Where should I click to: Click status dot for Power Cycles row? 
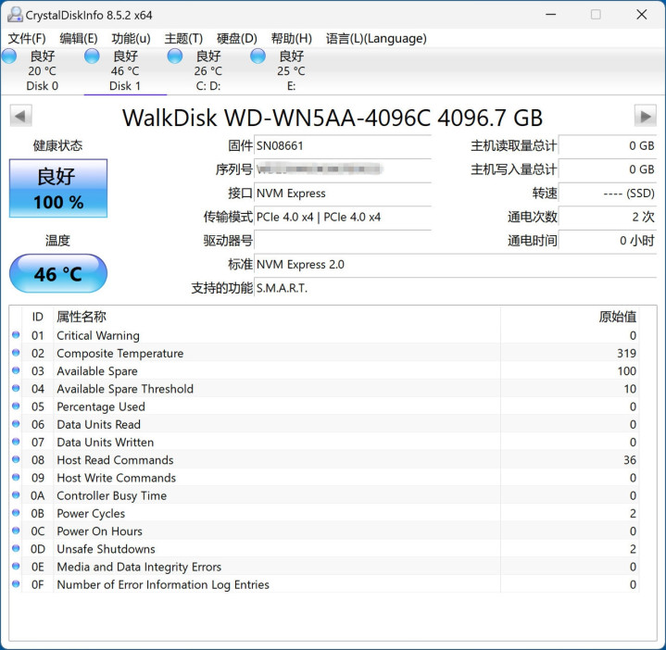[16, 513]
